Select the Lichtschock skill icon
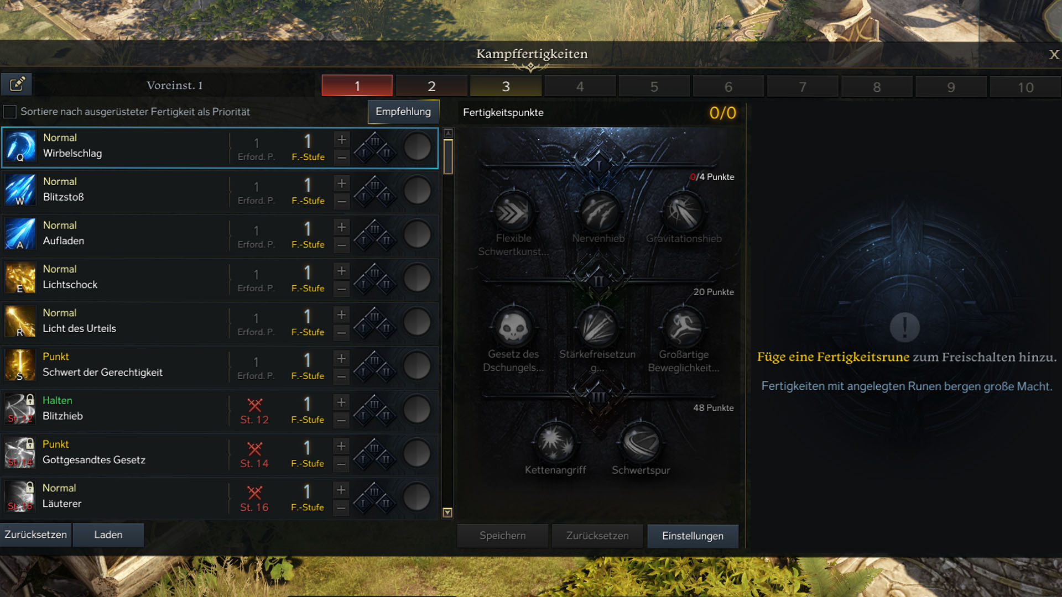This screenshot has width=1062, height=597. (x=20, y=278)
